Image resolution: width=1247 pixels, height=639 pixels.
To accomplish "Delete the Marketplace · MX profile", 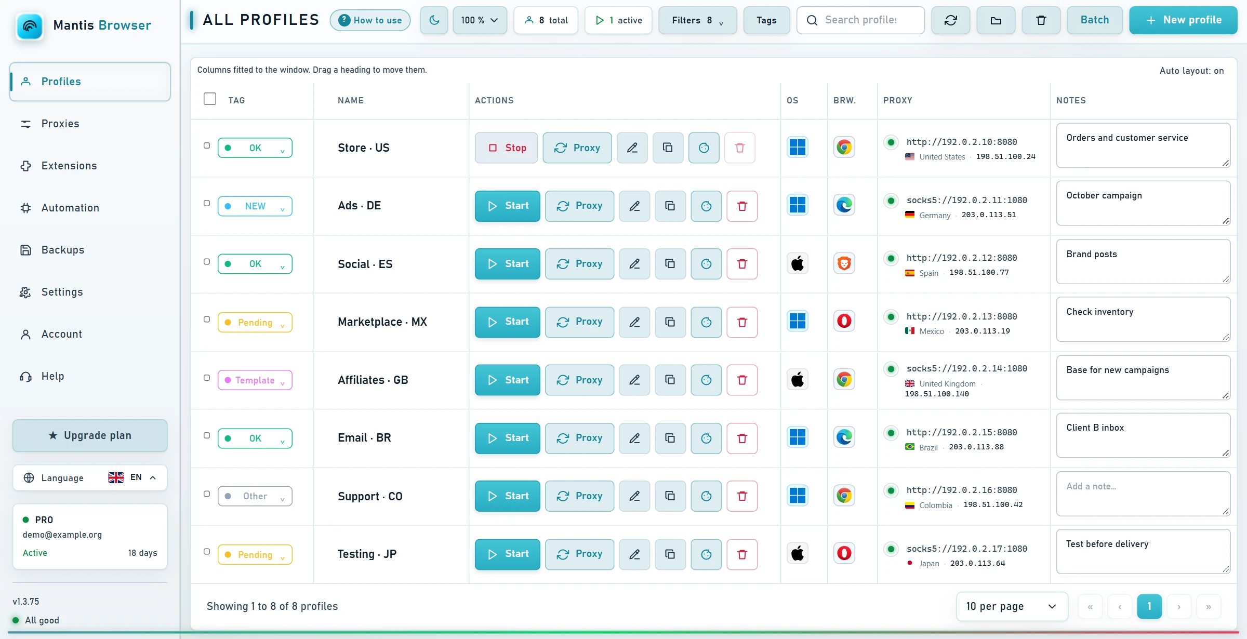I will [742, 322].
